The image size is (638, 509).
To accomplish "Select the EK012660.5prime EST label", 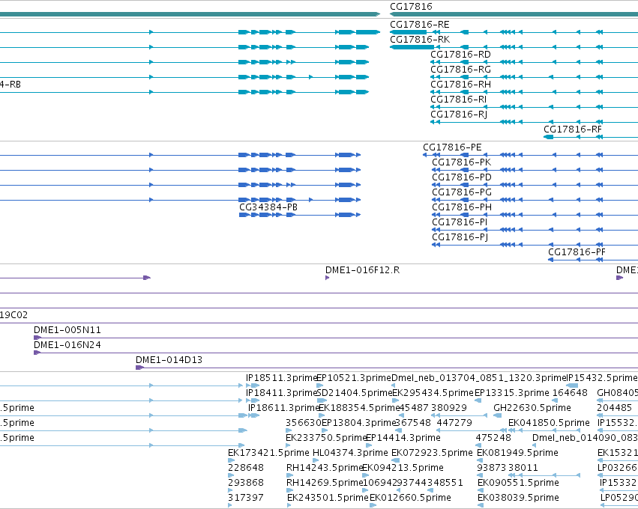I will pos(410,498).
